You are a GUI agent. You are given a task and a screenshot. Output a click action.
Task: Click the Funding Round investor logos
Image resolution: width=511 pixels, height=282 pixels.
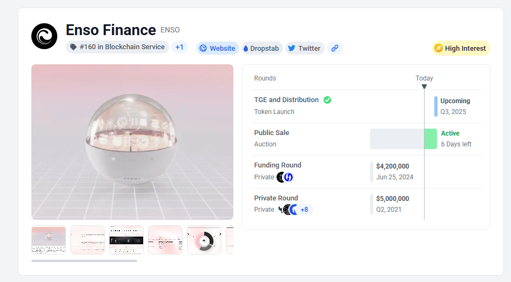pos(285,177)
